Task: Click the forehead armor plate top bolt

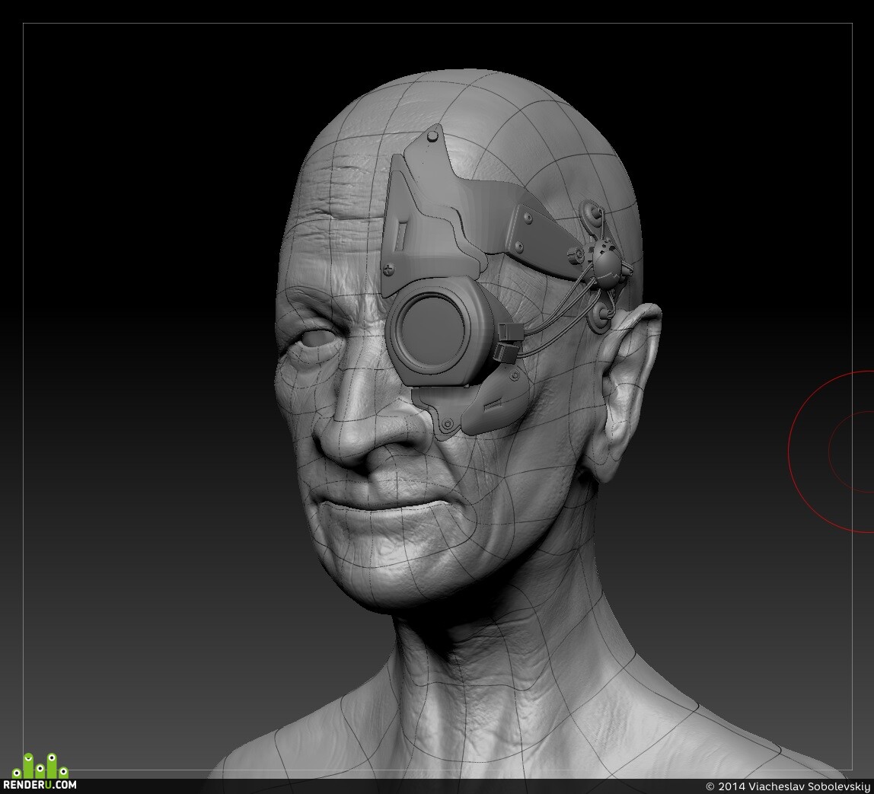Action: [x=432, y=136]
